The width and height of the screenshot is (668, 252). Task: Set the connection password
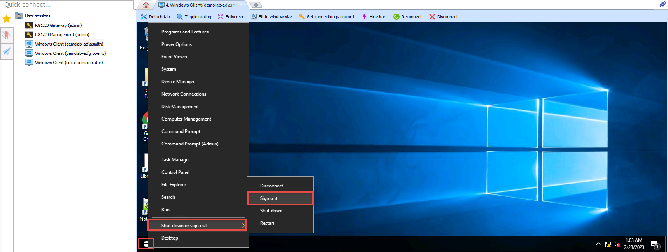tap(326, 17)
